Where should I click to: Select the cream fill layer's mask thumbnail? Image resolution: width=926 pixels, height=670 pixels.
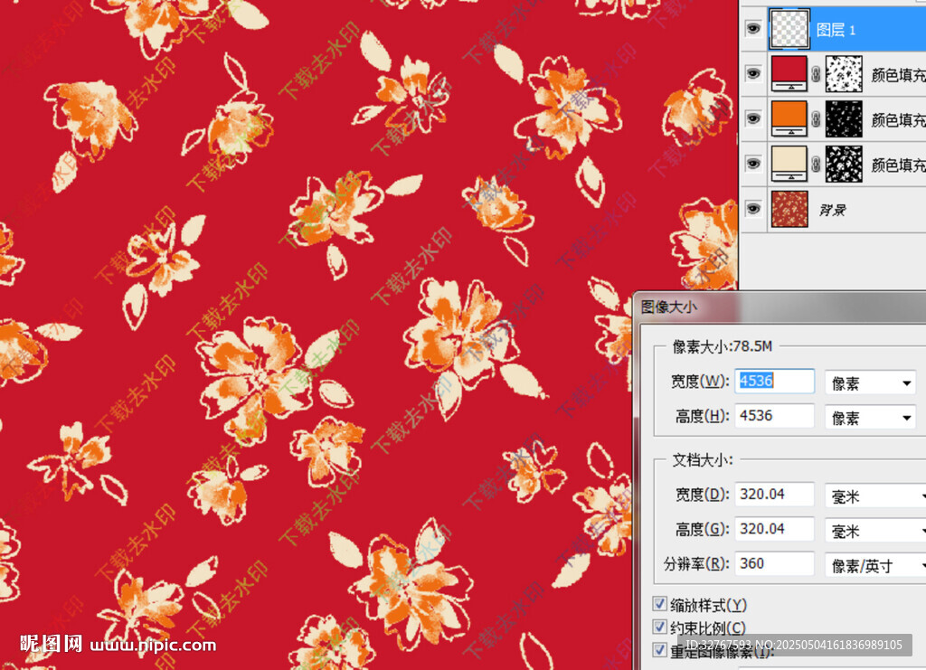pyautogui.click(x=843, y=163)
